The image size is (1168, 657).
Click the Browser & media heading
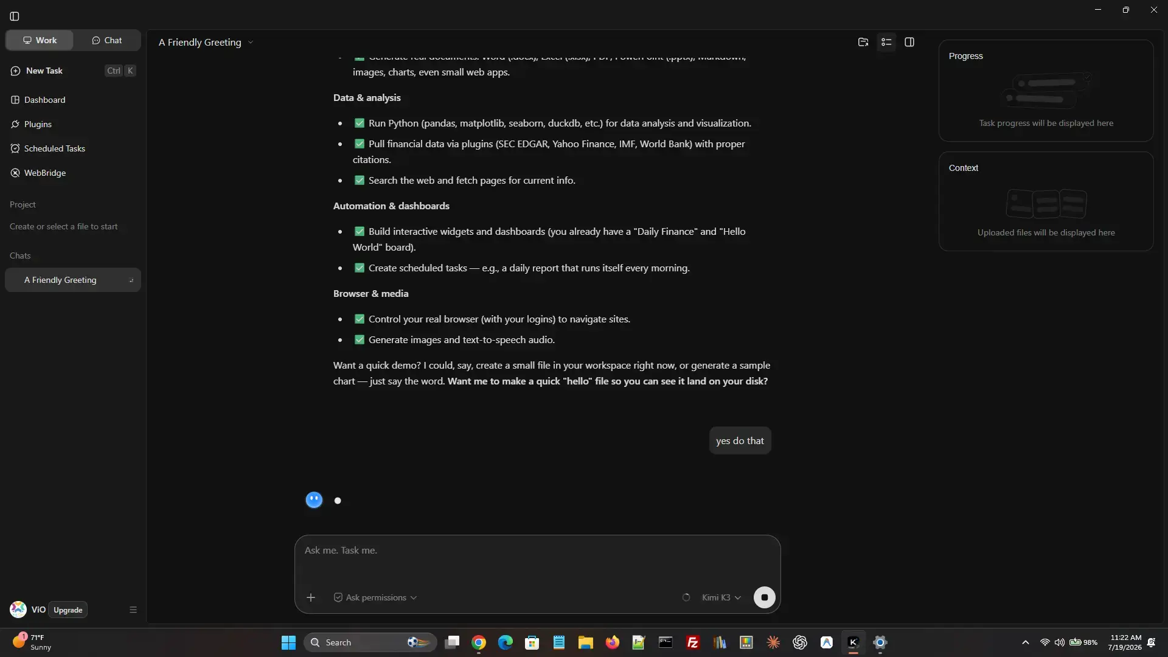[370, 293]
